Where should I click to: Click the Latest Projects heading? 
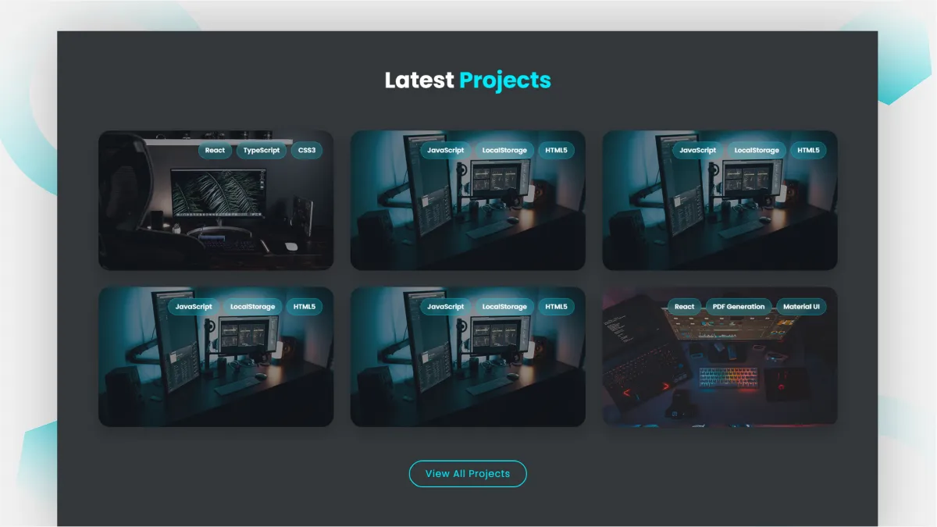tap(468, 80)
